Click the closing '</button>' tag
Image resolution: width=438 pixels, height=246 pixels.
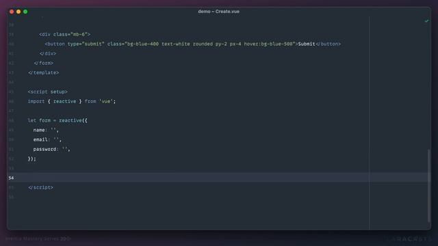(x=328, y=44)
